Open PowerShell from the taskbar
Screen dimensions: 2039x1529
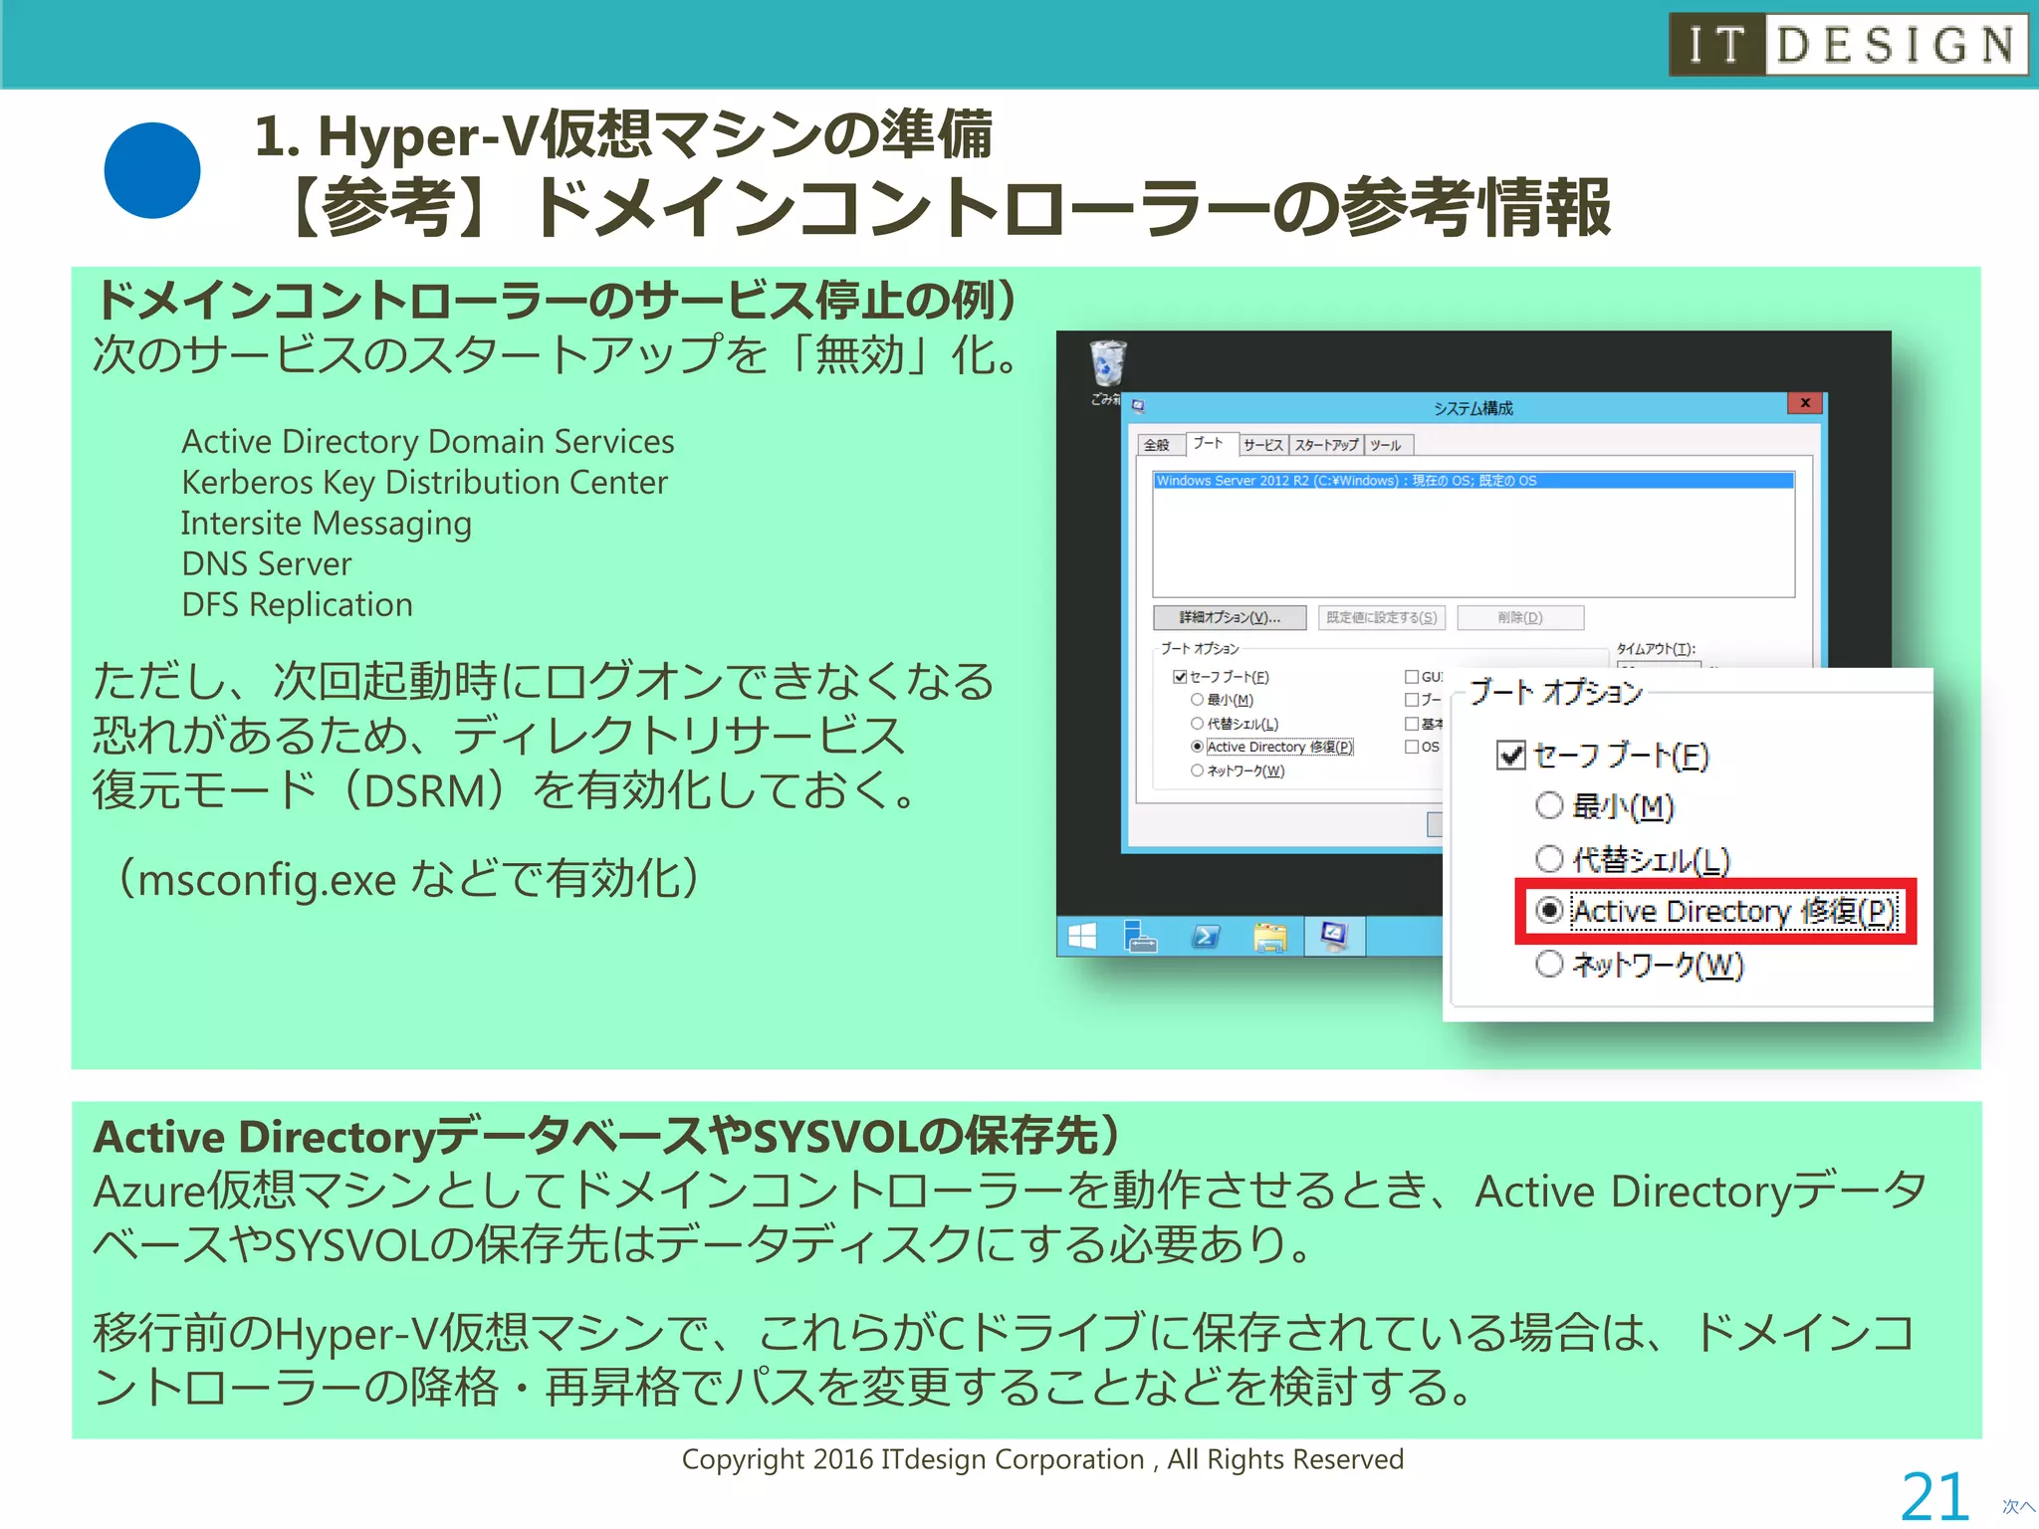tap(1206, 937)
